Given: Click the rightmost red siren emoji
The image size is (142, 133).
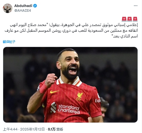Looking at the screenshot, I should point(135,19).
